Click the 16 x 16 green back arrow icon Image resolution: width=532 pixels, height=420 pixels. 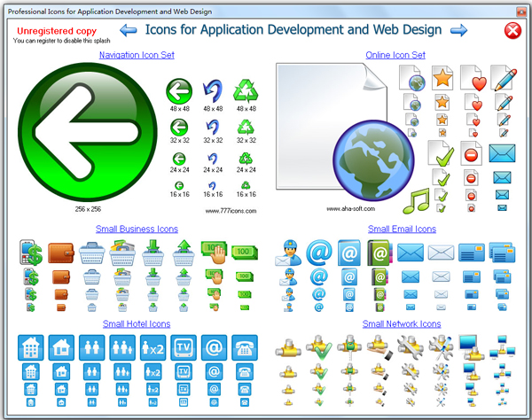[179, 185]
